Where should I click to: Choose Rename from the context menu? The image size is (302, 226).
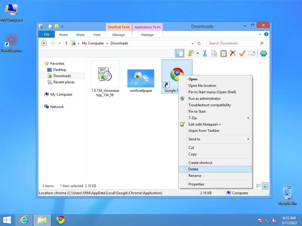(215, 176)
